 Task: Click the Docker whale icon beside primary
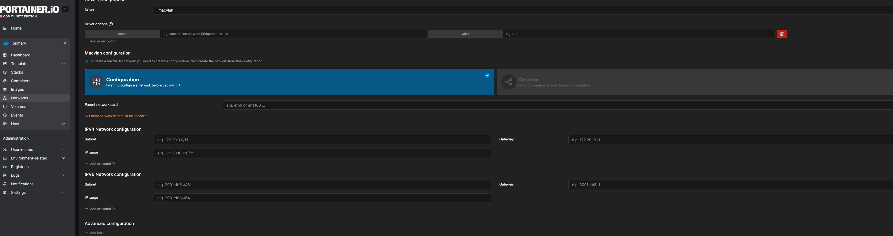pyautogui.click(x=6, y=43)
